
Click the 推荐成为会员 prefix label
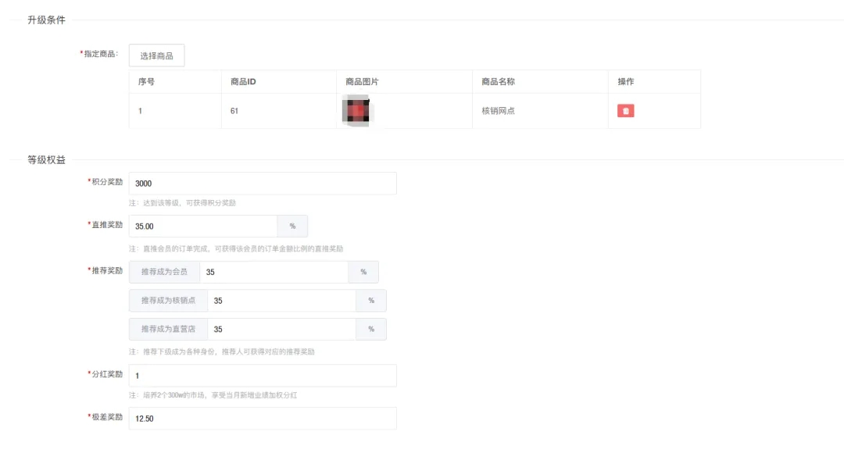[x=164, y=273]
